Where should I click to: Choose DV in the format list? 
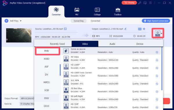point(46,75)
